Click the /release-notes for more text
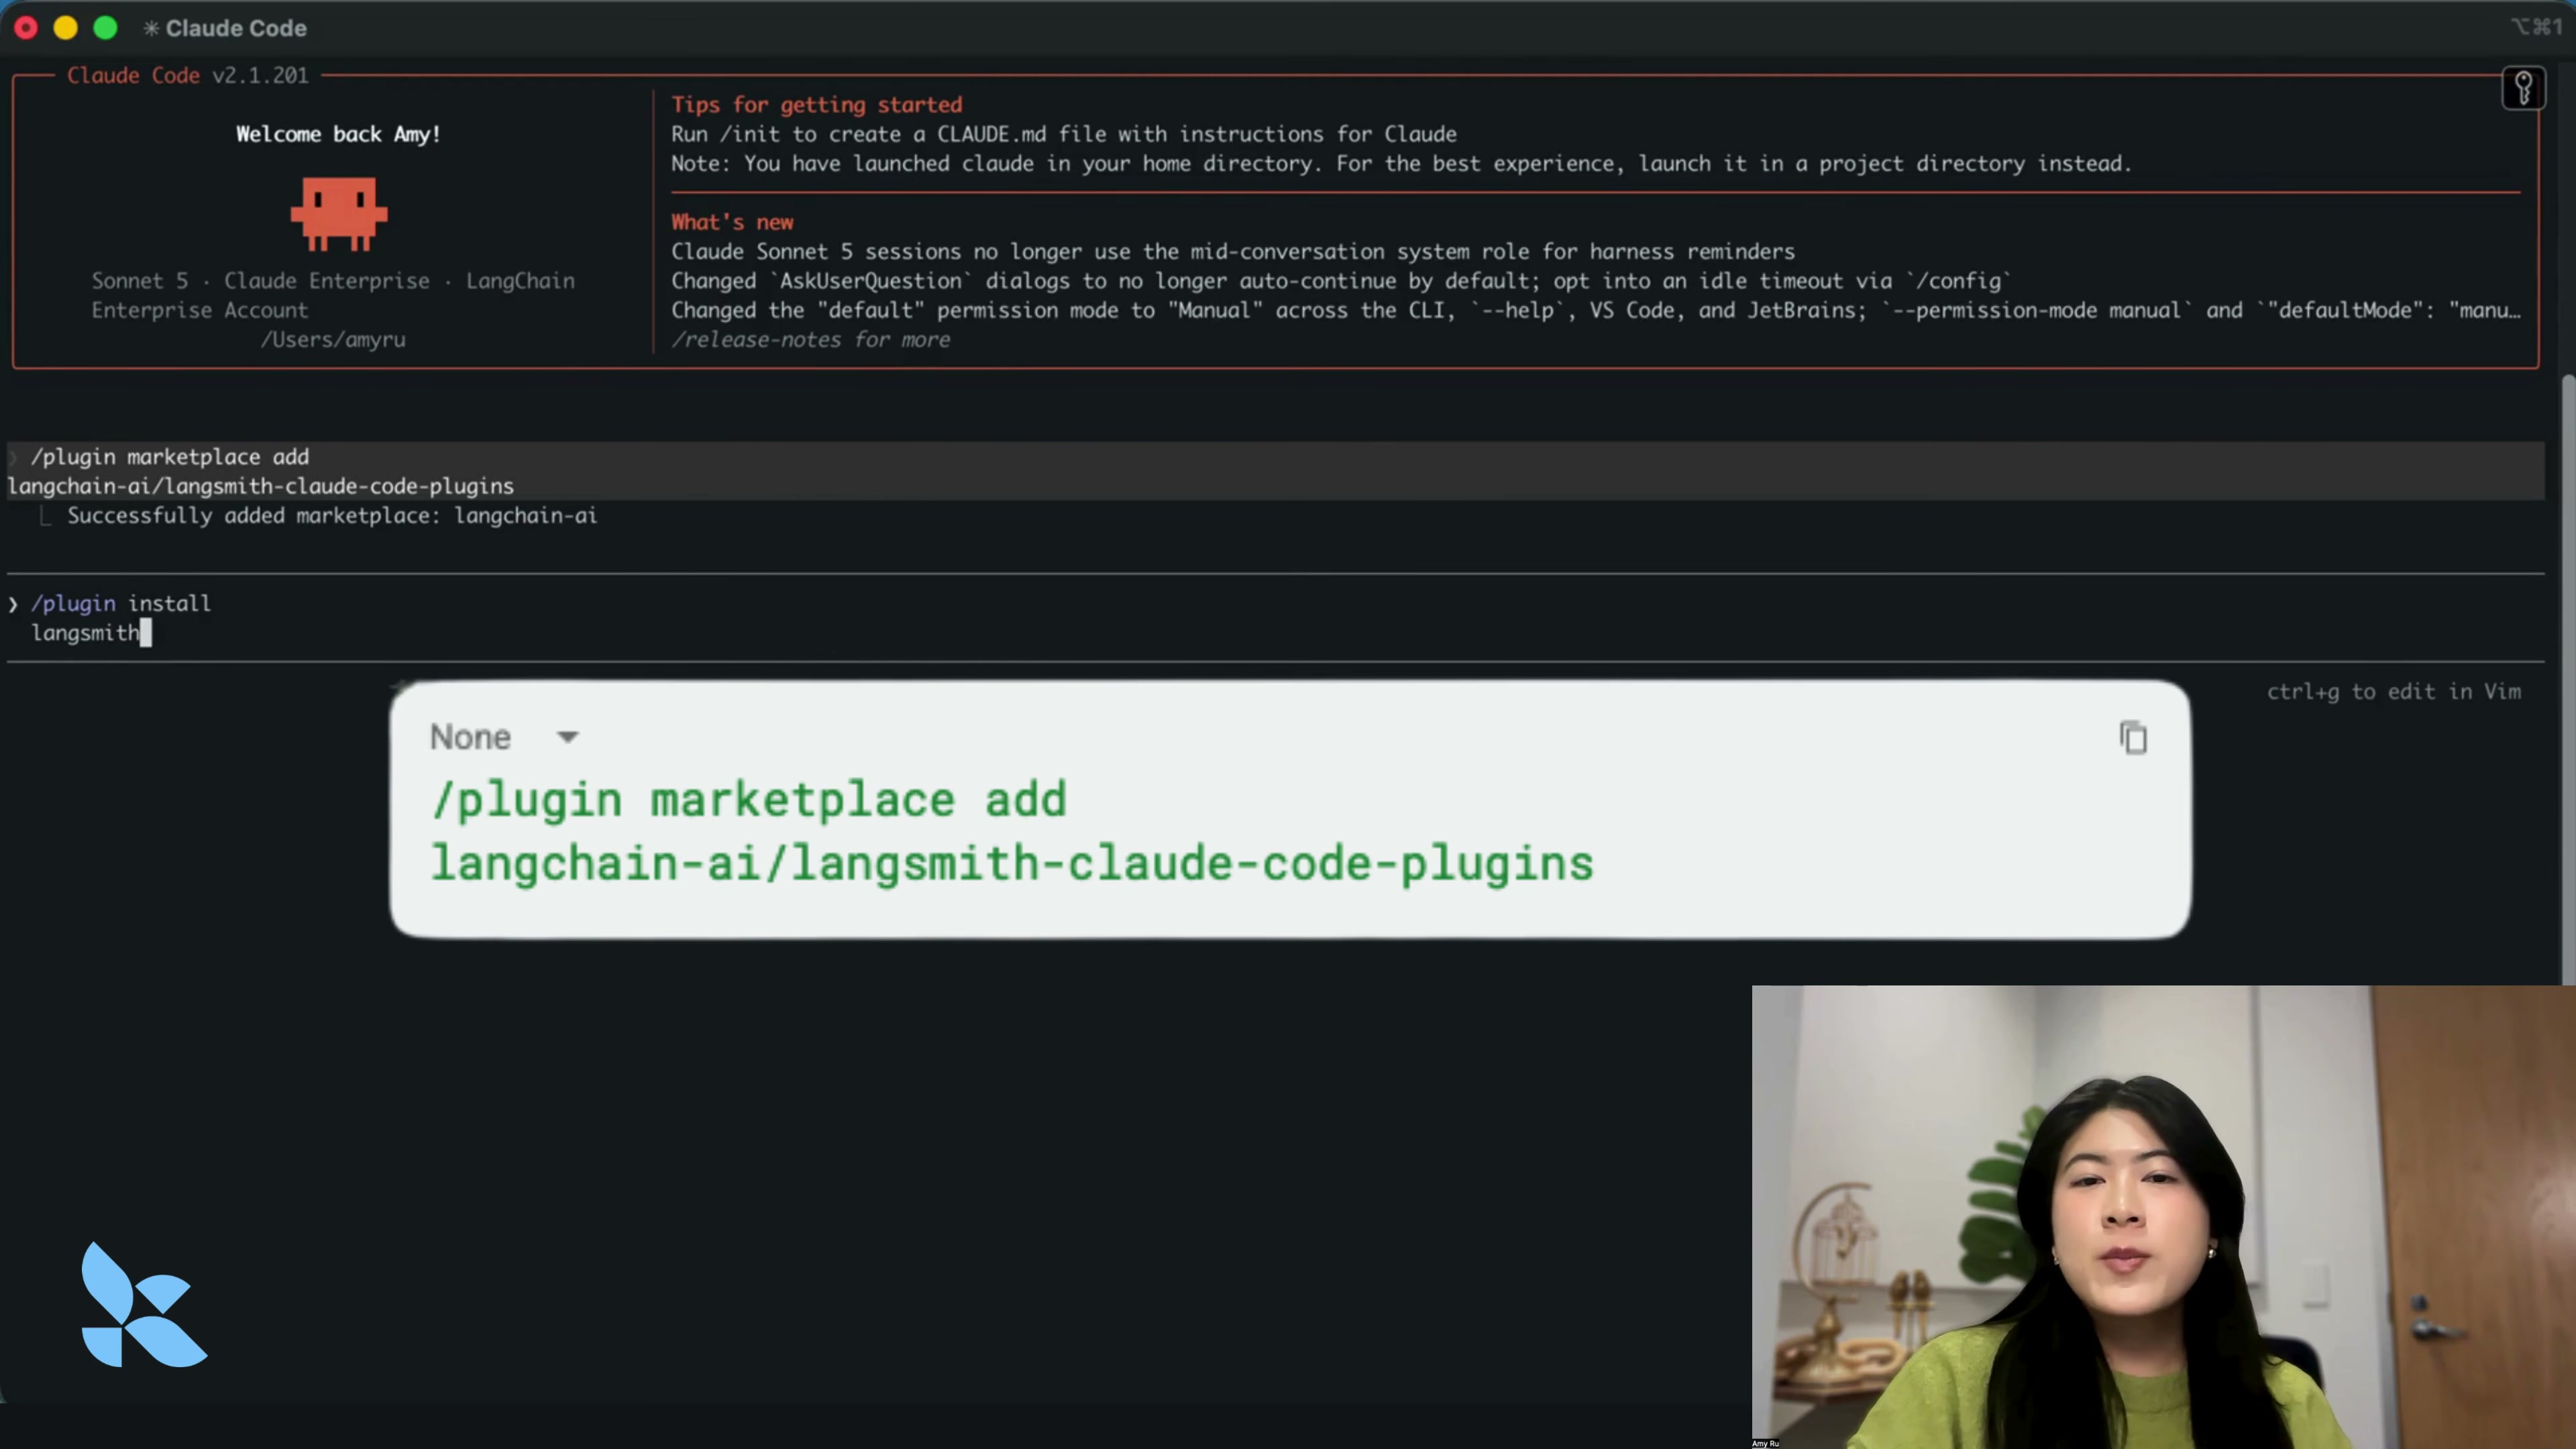This screenshot has height=1449, width=2576. (810, 339)
